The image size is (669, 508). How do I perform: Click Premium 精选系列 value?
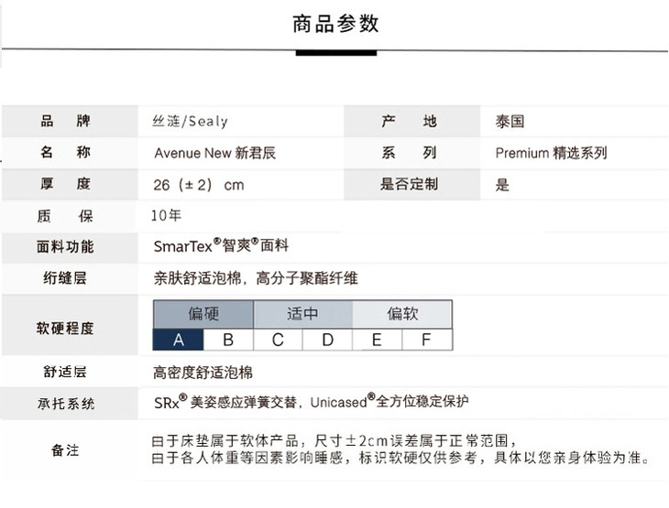click(551, 153)
